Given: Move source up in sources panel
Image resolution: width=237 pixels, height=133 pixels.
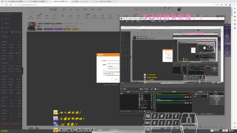Looking at the screenshot, I should (x=148, y=111).
